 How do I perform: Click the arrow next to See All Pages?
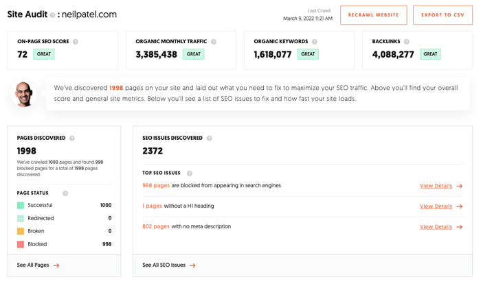(x=56, y=265)
